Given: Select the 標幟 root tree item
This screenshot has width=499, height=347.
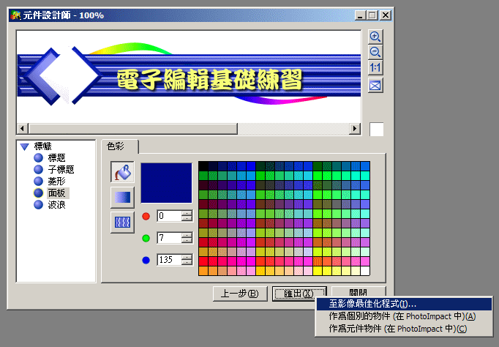Looking at the screenshot, I should coord(43,146).
